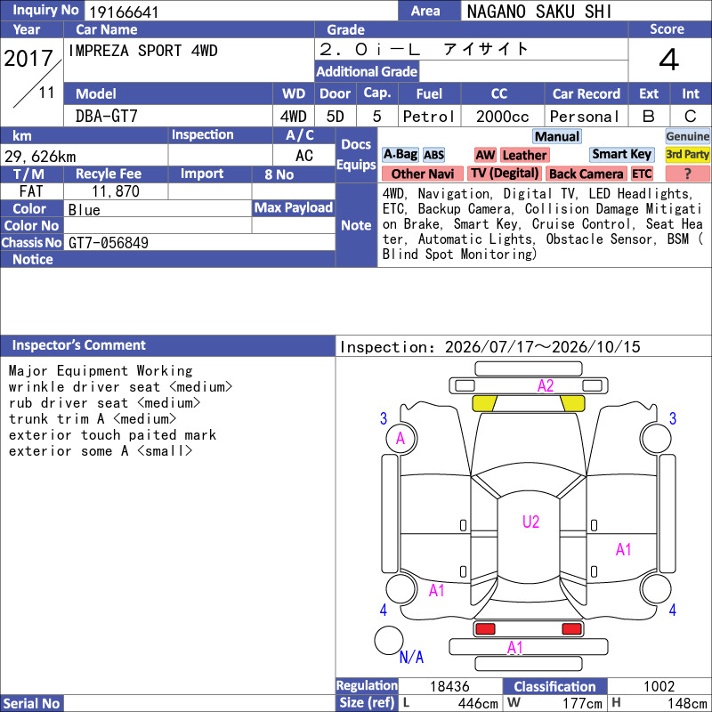This screenshot has height=712, width=712.
Task: Click the color value Blue
Action: [84, 210]
